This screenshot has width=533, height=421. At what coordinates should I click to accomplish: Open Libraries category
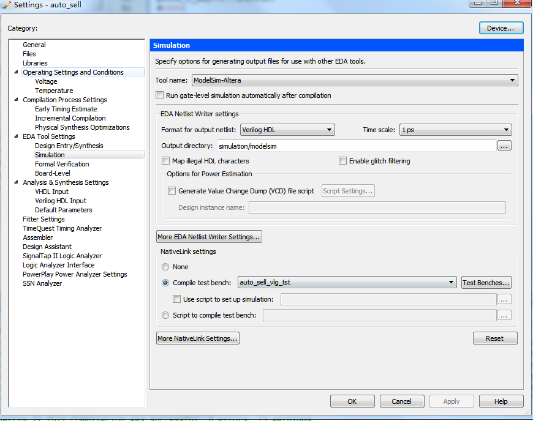point(35,63)
